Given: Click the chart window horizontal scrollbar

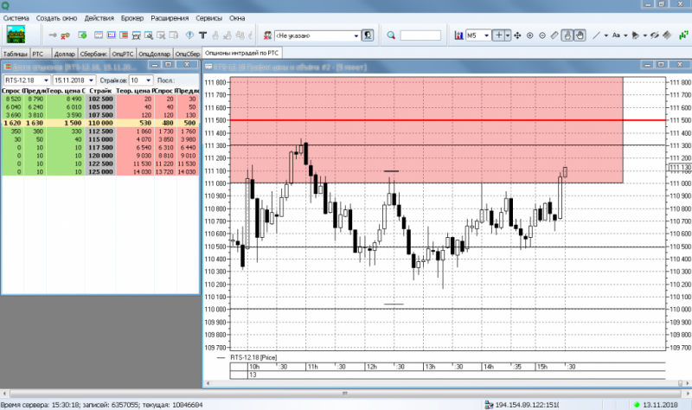Looking at the screenshot, I should point(447,383).
